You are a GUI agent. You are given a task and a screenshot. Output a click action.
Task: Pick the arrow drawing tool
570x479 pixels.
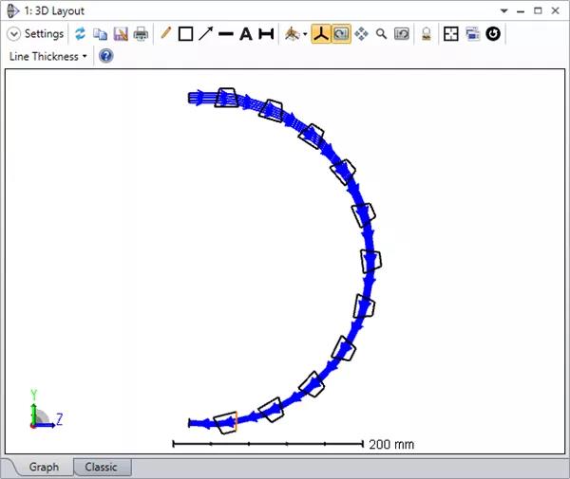click(205, 34)
